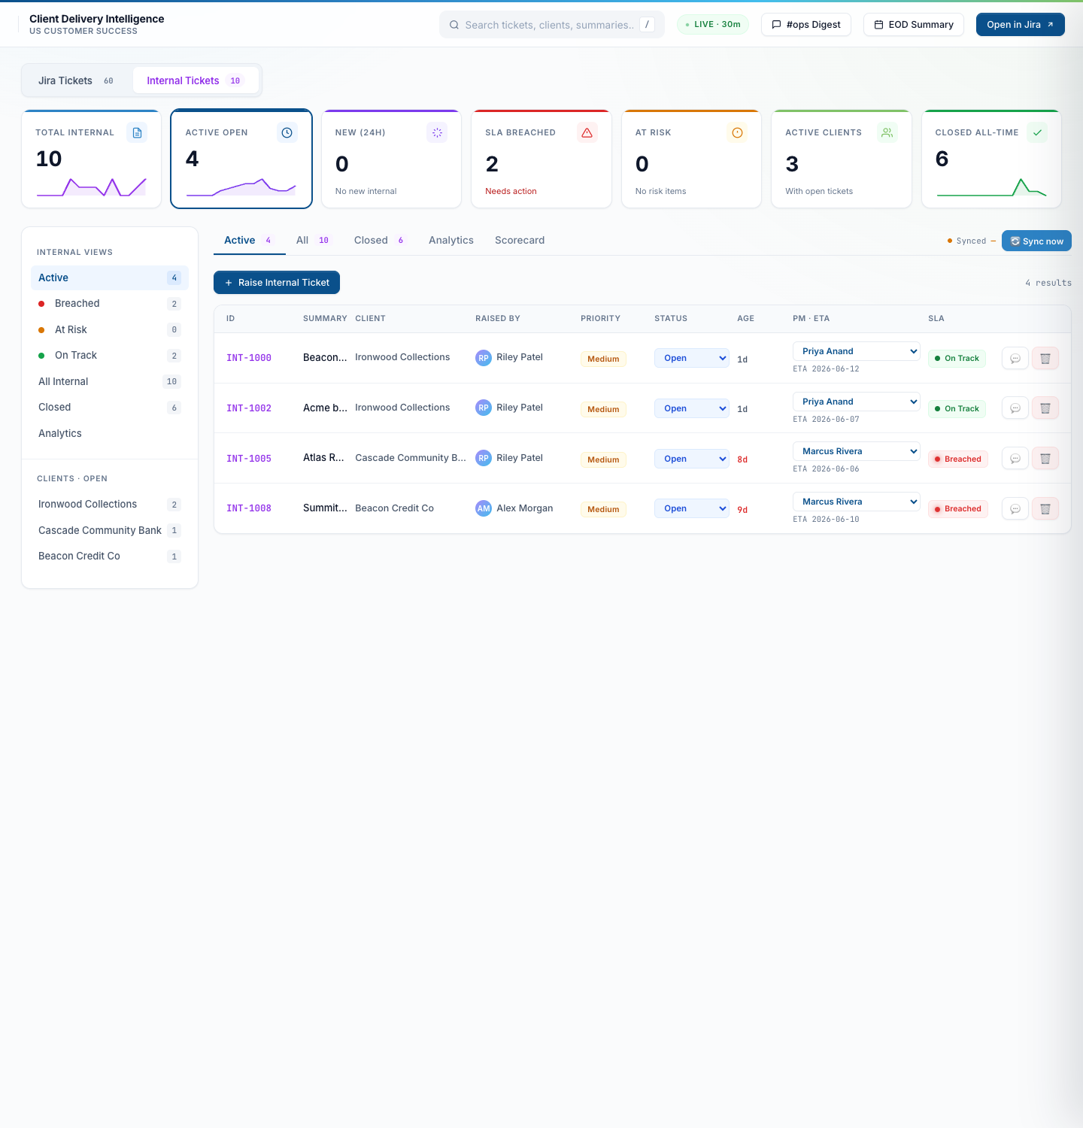Open status dropdown for INT-1000

pos(691,358)
